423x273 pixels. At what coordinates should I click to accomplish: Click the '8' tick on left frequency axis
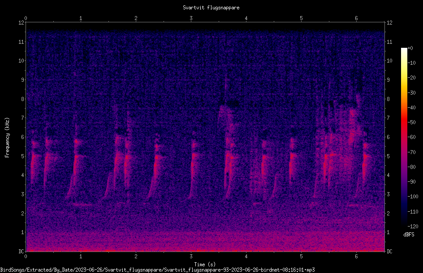(22, 99)
